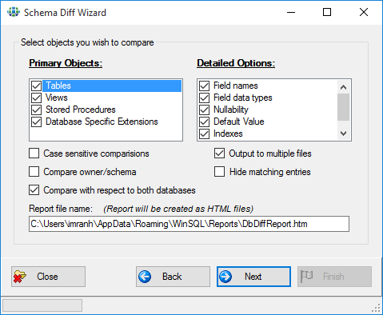Select the Field names row text
The width and height of the screenshot is (383, 315).
236,86
